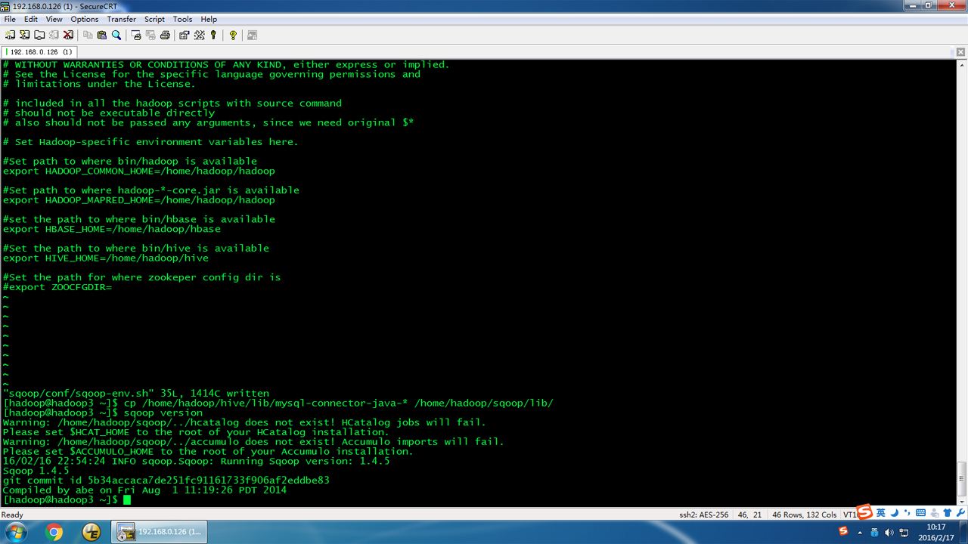The height and width of the screenshot is (544, 968).
Task: Open the yellow pinned app after Chrome
Action: [92, 532]
